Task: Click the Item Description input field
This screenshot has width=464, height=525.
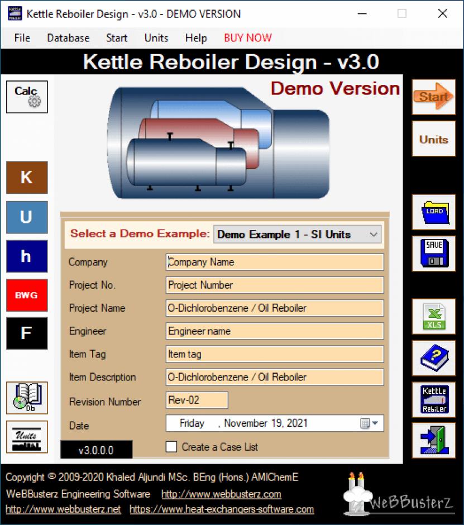Action: 275,377
